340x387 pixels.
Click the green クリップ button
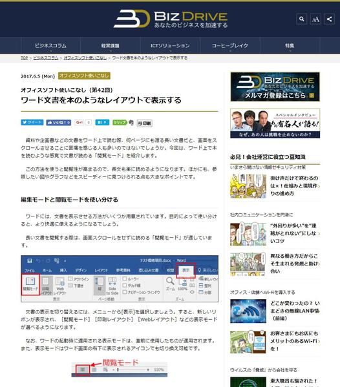120,122
